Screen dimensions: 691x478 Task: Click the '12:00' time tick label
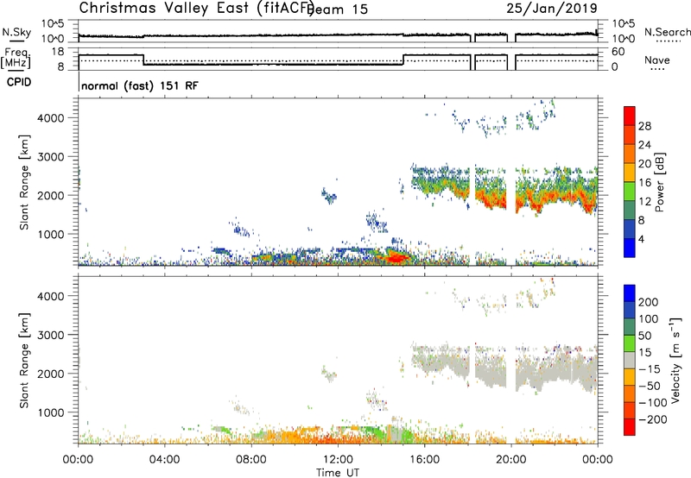[x=338, y=460]
